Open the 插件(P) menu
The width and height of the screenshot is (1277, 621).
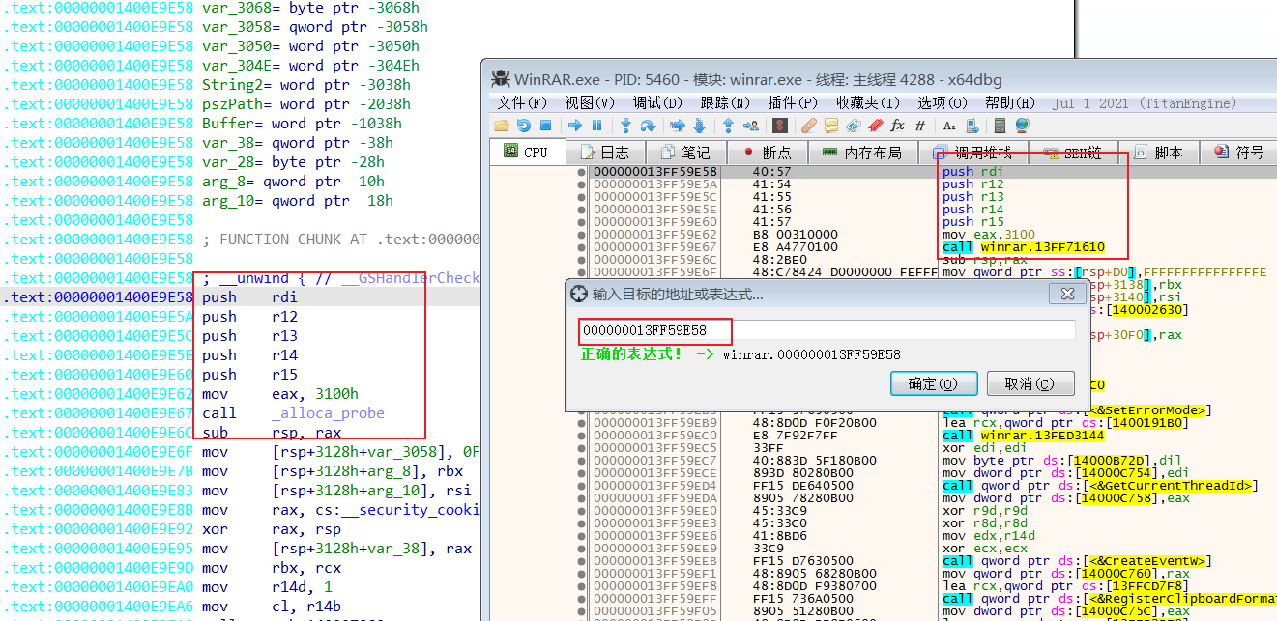[x=793, y=103]
